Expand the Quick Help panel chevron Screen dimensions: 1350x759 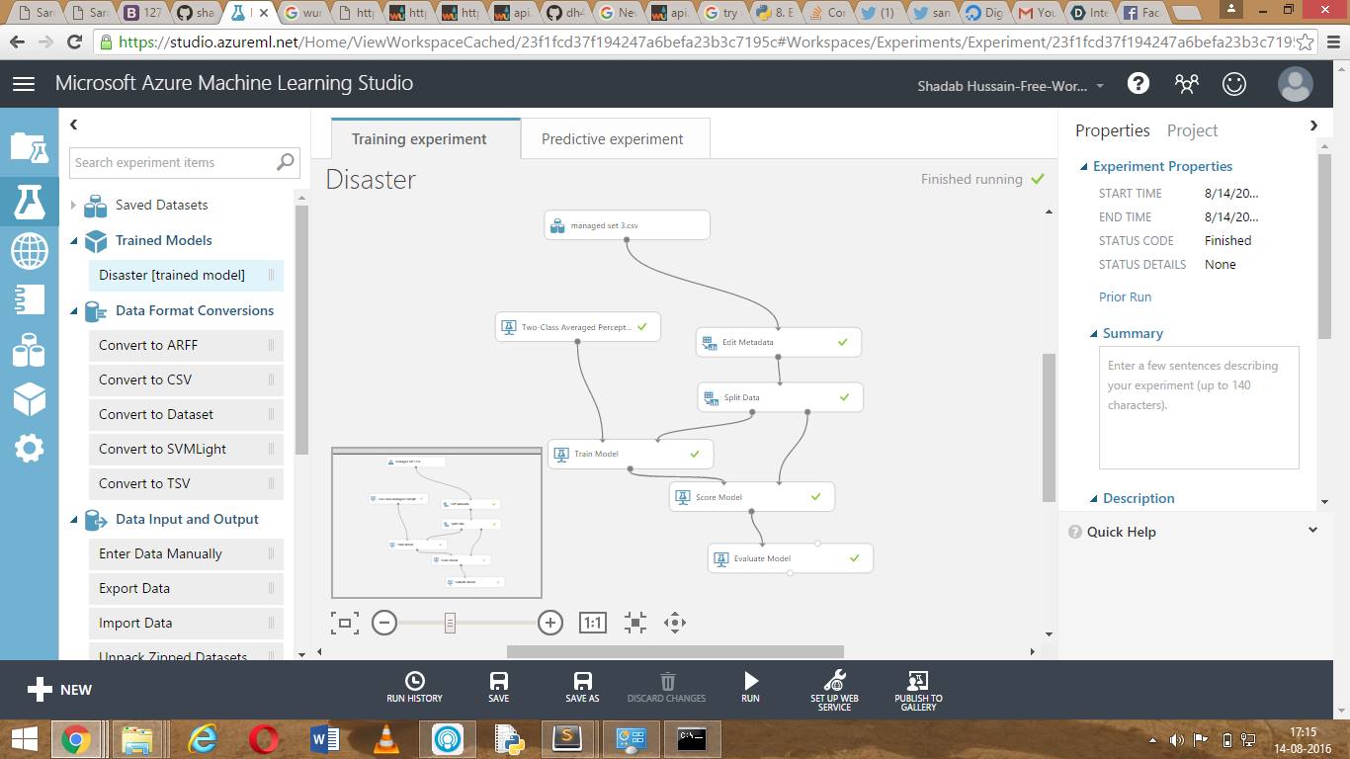tap(1312, 531)
